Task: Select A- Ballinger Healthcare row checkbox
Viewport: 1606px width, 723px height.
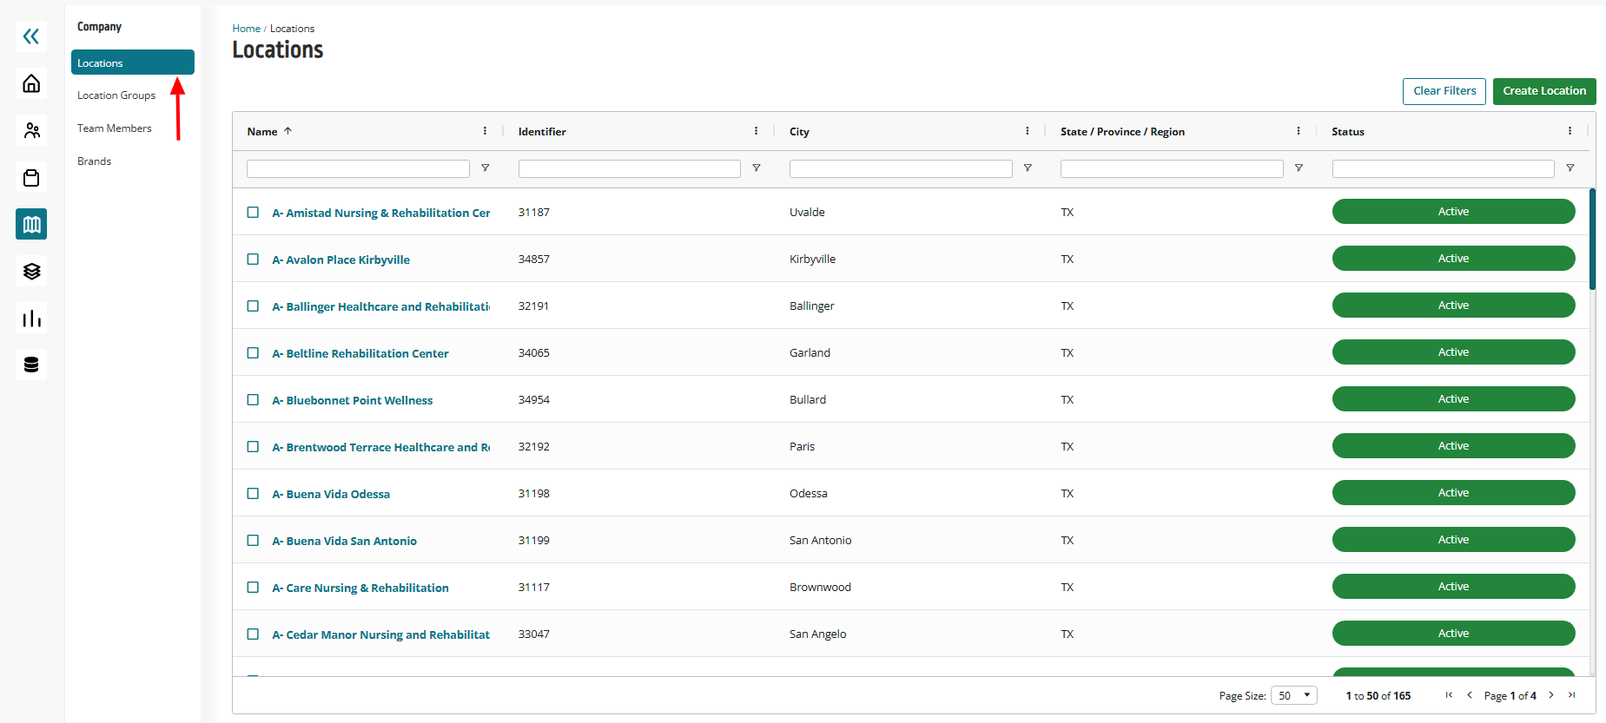Action: tap(253, 306)
